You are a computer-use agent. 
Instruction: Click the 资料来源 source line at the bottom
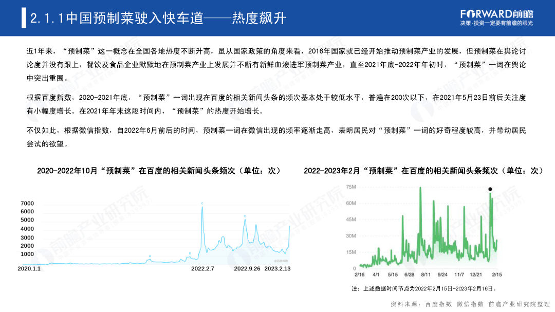pyautogui.click(x=470, y=304)
